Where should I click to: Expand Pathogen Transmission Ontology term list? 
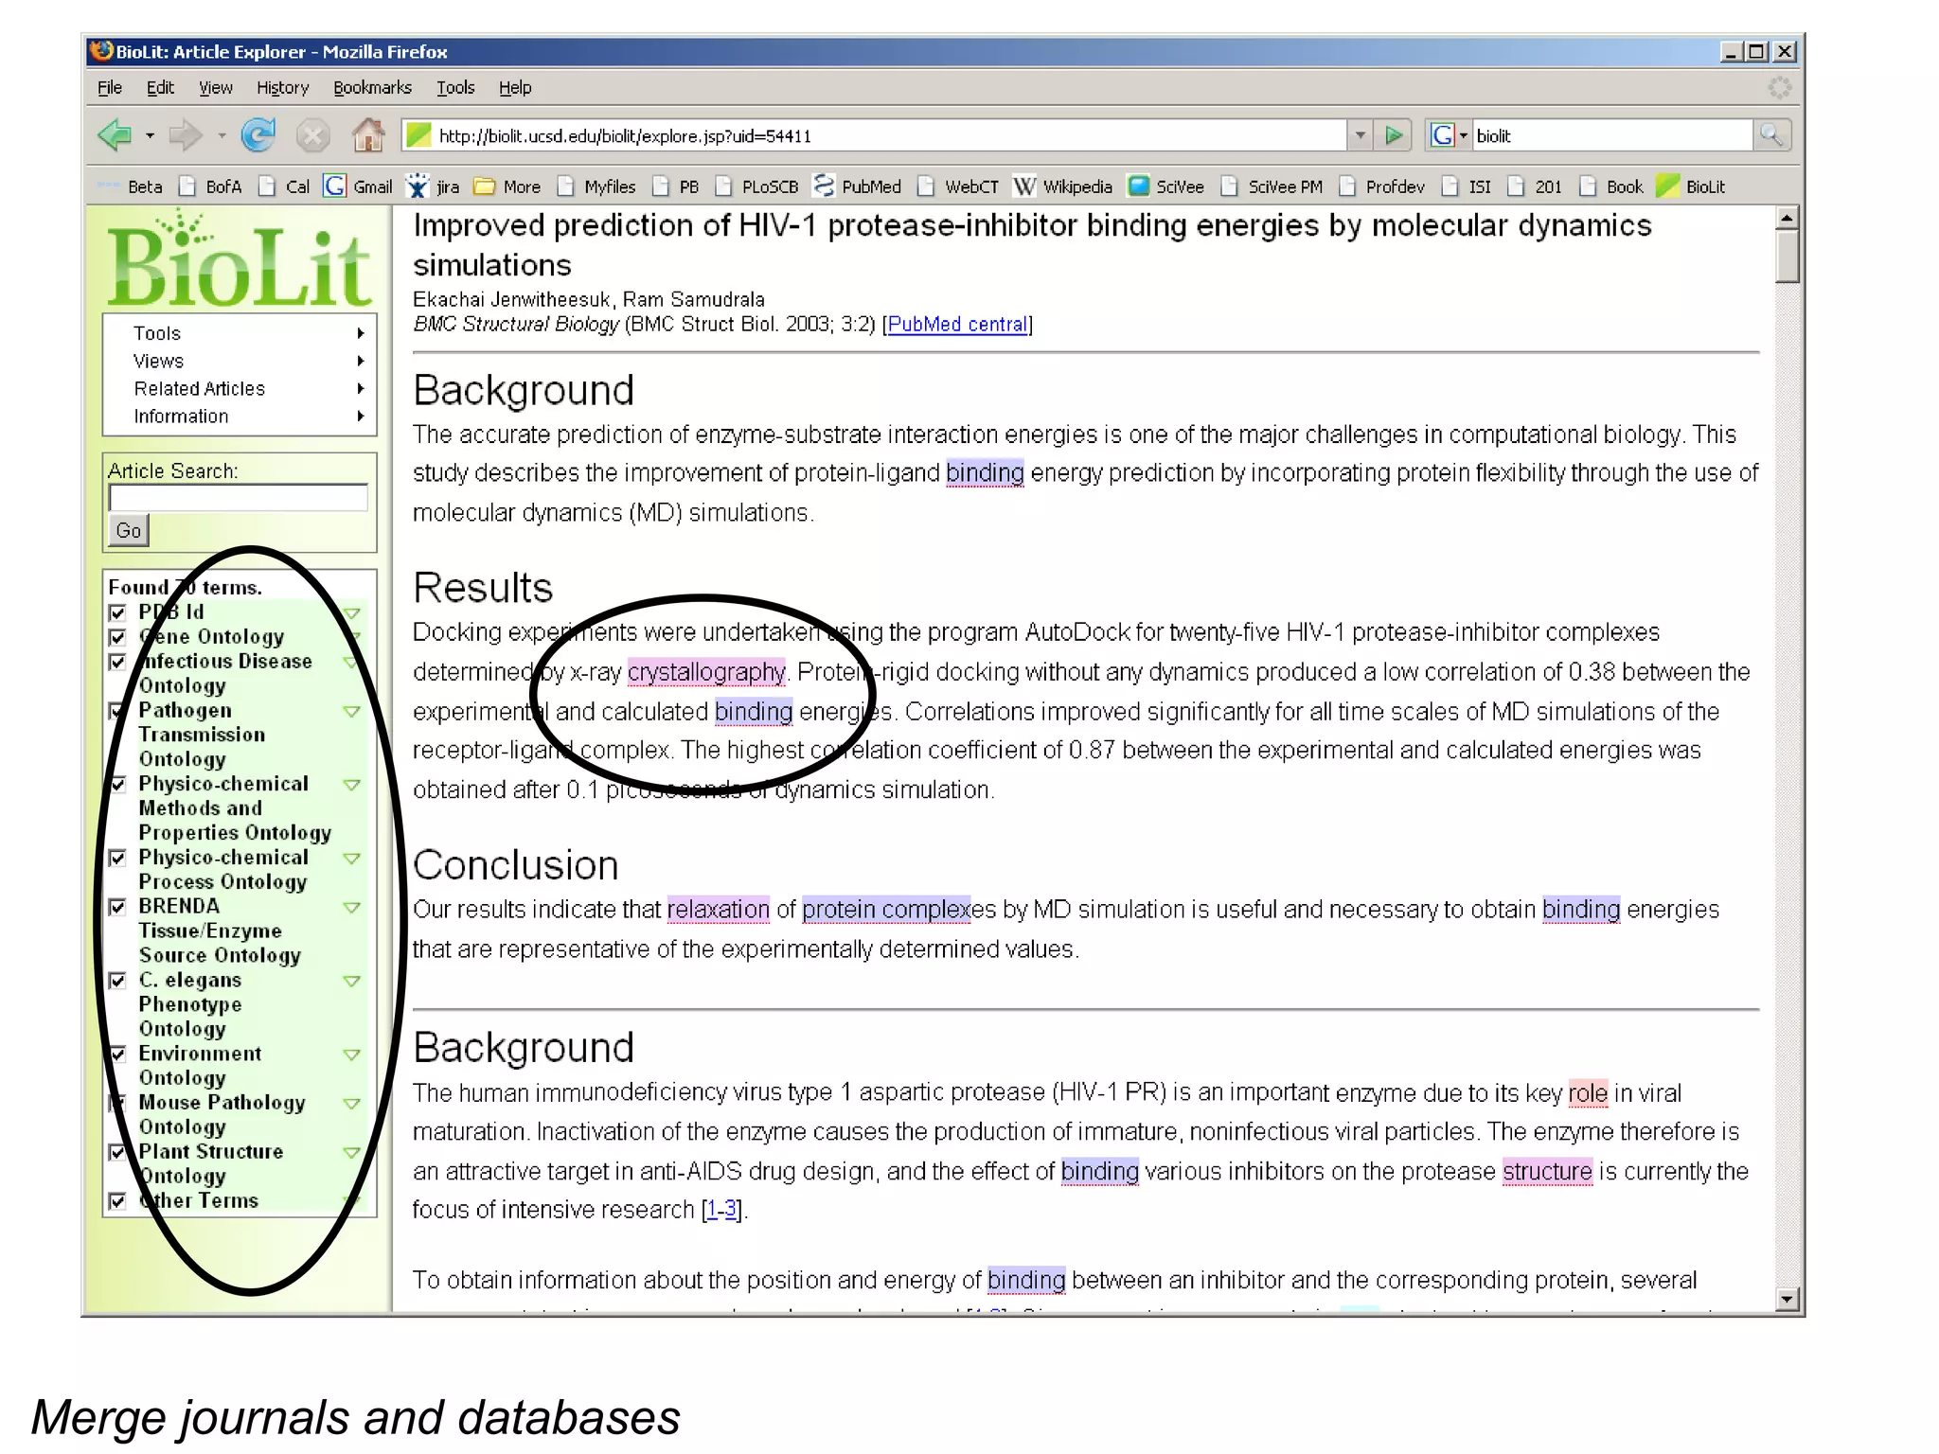coord(351,711)
